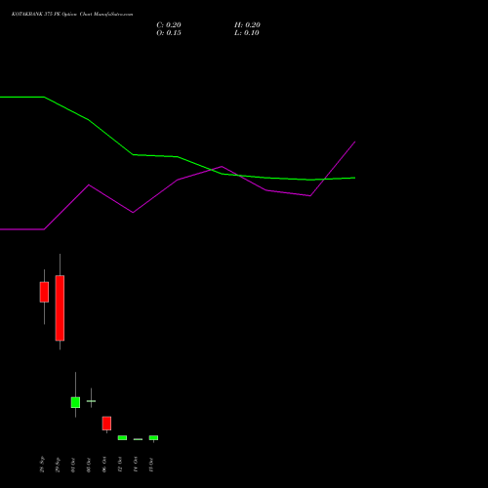This screenshot has width=488, height=488.
Task: Click the tallest red candlestick body
Action: pos(60,308)
